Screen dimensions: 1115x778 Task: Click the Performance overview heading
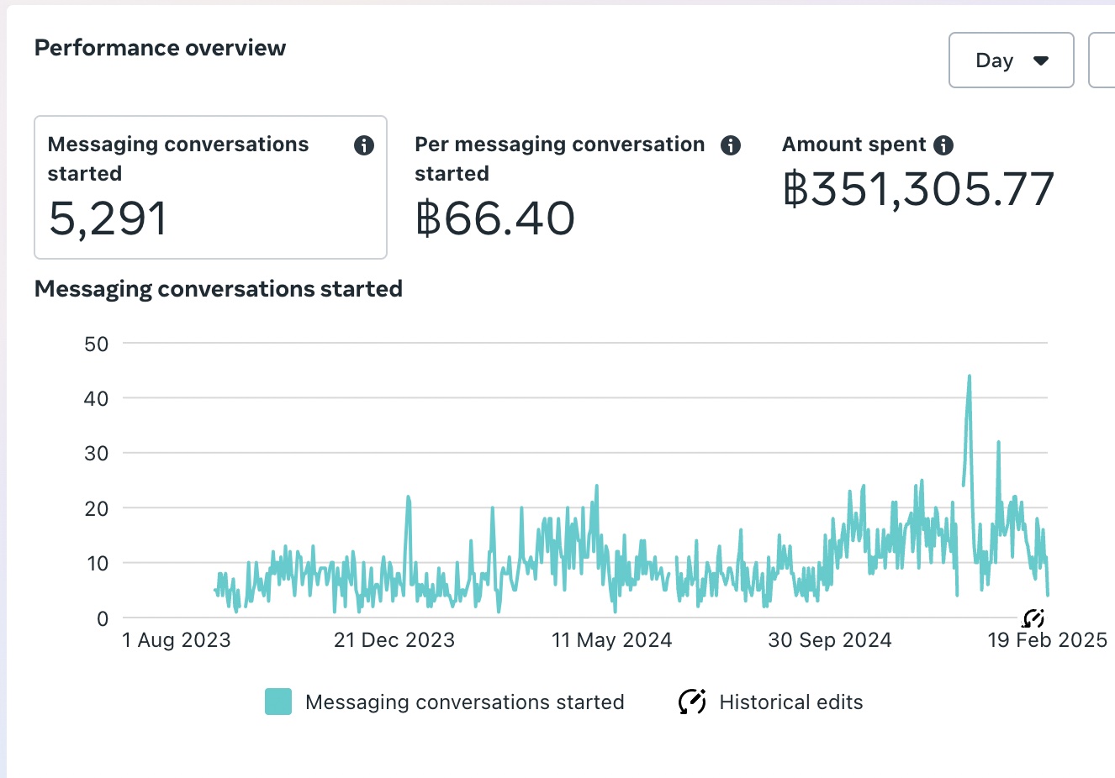160,48
